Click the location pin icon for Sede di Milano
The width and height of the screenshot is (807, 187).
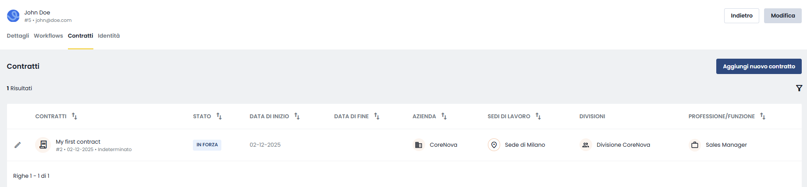(x=494, y=145)
